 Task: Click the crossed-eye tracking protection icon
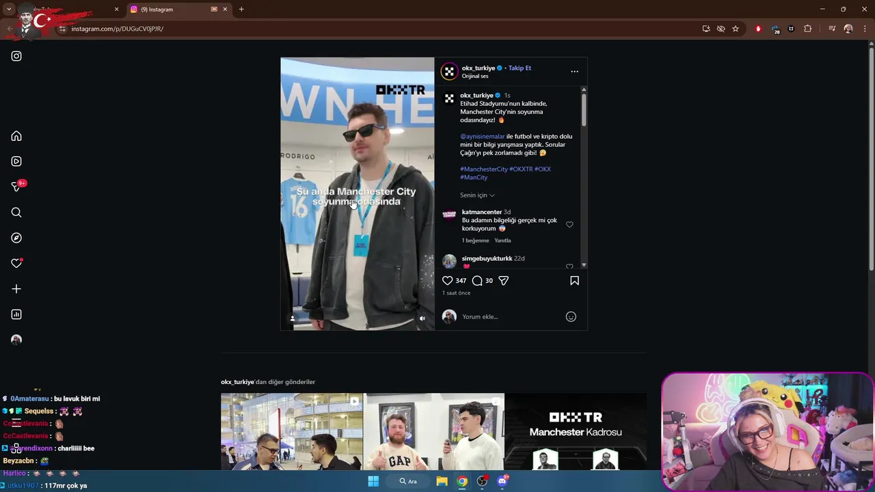pyautogui.click(x=721, y=29)
